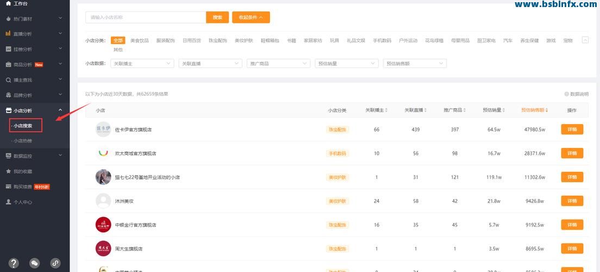Collapse the shop category list arrow
Screen dimensions: 600x272
[x=585, y=40]
